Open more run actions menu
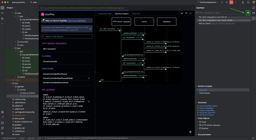 point(236,2)
